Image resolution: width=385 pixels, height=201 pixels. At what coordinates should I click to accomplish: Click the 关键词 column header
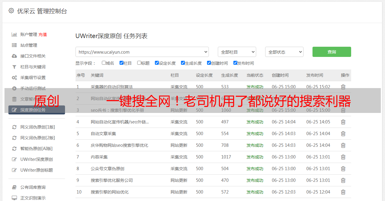pos(97,75)
